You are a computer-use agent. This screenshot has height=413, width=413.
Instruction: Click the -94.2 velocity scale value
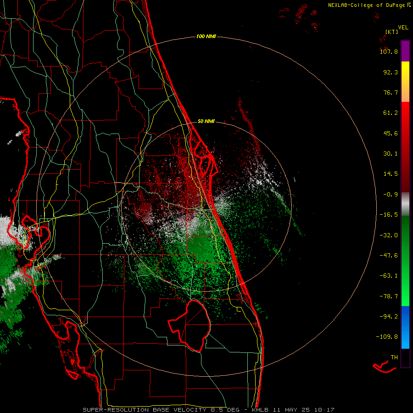(x=389, y=316)
